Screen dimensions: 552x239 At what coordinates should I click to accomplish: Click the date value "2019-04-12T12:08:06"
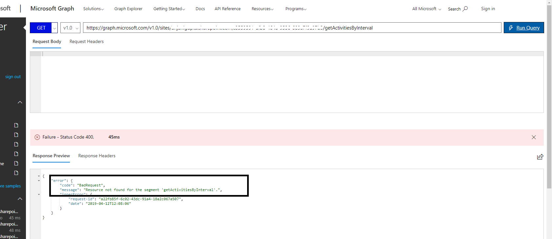pos(108,204)
